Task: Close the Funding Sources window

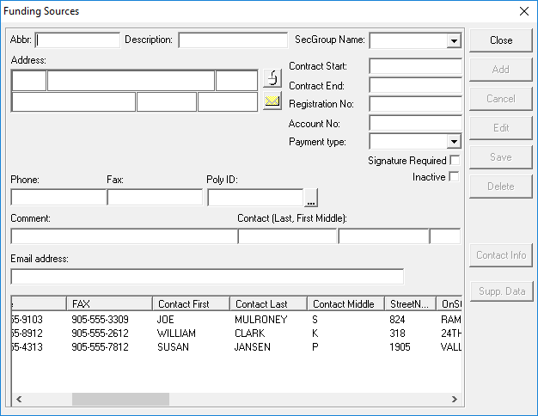Action: coord(524,11)
